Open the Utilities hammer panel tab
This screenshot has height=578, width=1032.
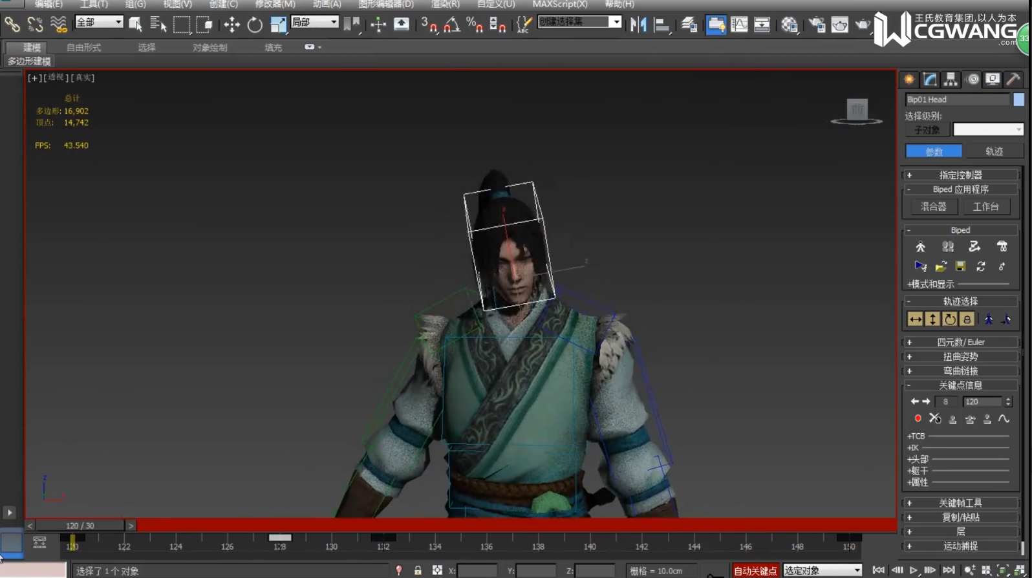pos(1013,80)
